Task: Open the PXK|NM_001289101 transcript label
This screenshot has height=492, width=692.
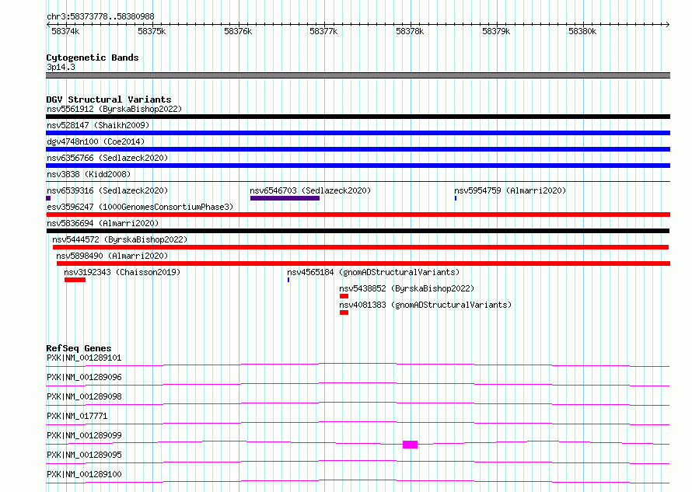Action: (x=84, y=358)
